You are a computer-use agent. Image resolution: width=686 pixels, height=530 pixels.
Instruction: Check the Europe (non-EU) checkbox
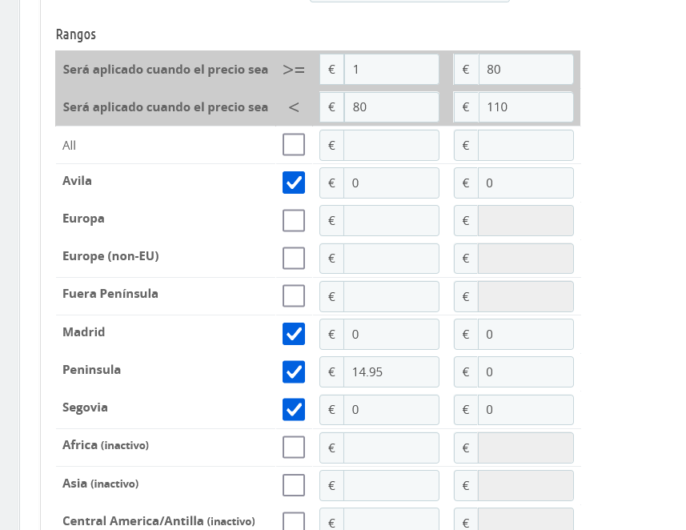(294, 259)
